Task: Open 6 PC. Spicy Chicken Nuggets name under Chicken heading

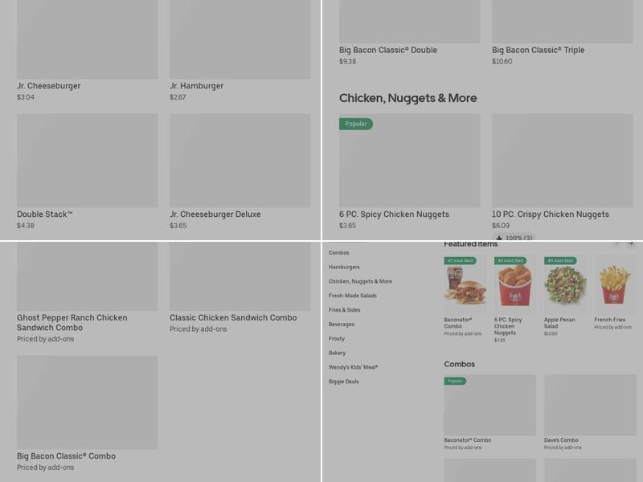Action: [x=394, y=214]
